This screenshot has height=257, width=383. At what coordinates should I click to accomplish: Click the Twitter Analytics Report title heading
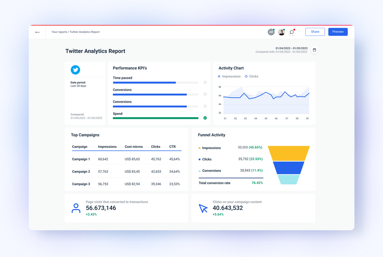pos(95,51)
